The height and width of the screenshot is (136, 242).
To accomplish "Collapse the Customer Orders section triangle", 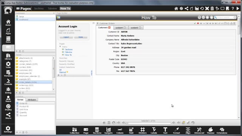I will click(x=98, y=23).
